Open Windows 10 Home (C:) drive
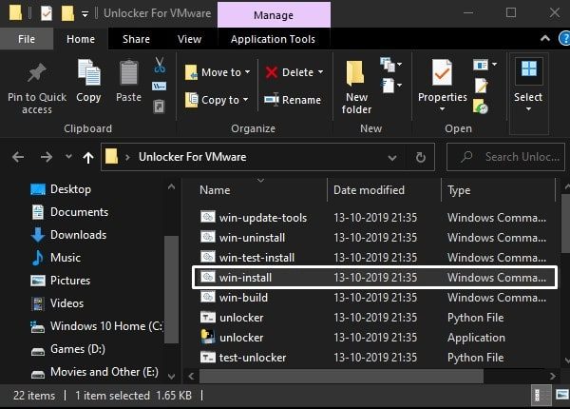The height and width of the screenshot is (409, 570). click(x=98, y=326)
